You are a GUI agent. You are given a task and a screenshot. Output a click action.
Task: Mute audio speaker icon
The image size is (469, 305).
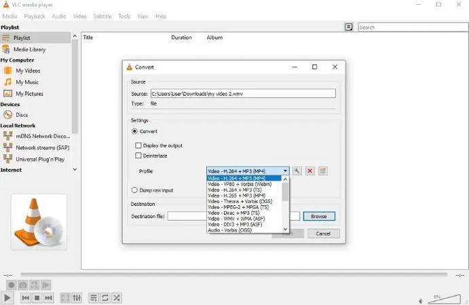[x=421, y=301]
